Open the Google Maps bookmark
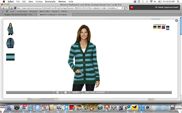 (x=22, y=11)
